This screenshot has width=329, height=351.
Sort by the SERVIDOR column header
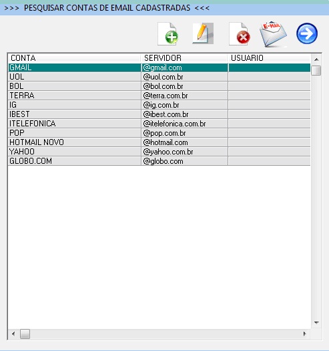pos(184,58)
